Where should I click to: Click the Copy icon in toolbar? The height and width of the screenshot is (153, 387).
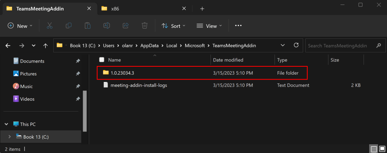click(69, 26)
